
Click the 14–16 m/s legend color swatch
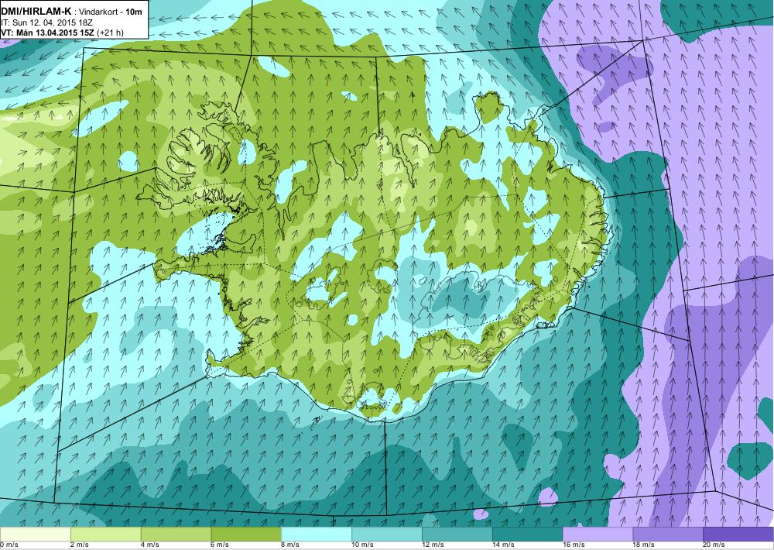[528, 535]
